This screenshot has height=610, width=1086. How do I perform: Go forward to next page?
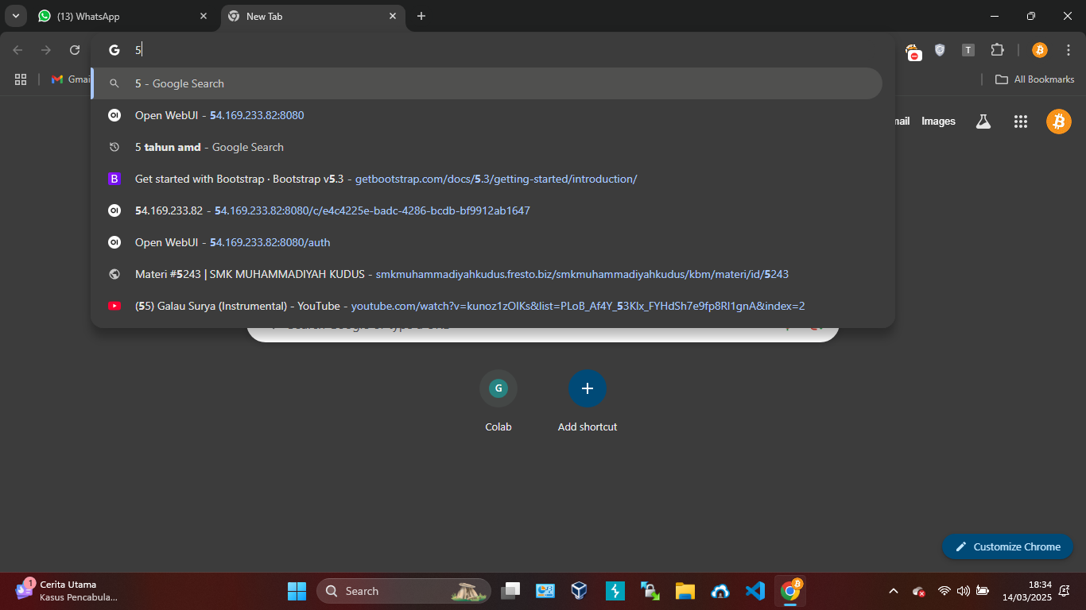point(46,50)
